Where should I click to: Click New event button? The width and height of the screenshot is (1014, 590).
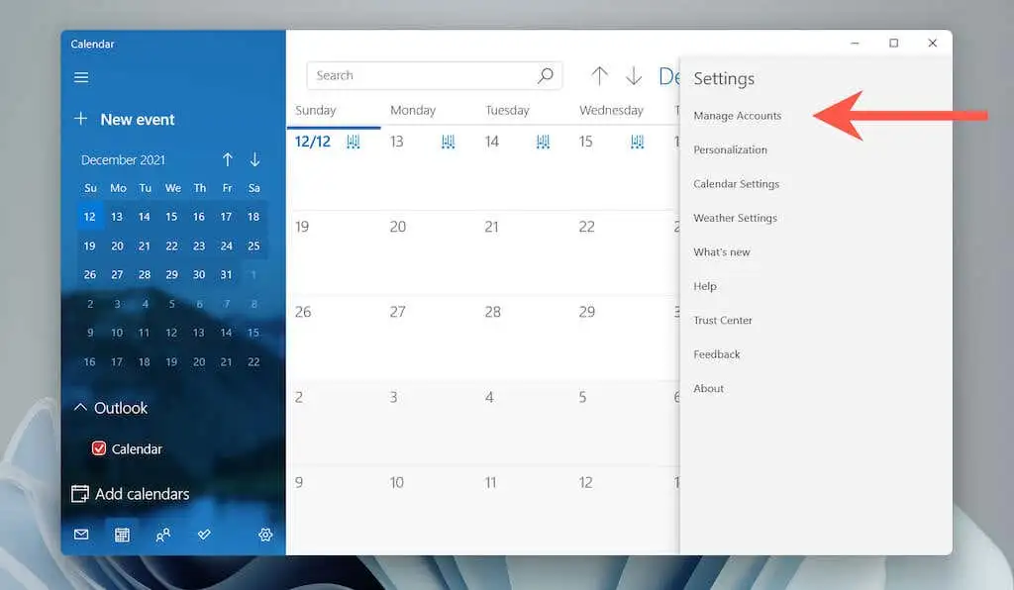pyautogui.click(x=137, y=120)
